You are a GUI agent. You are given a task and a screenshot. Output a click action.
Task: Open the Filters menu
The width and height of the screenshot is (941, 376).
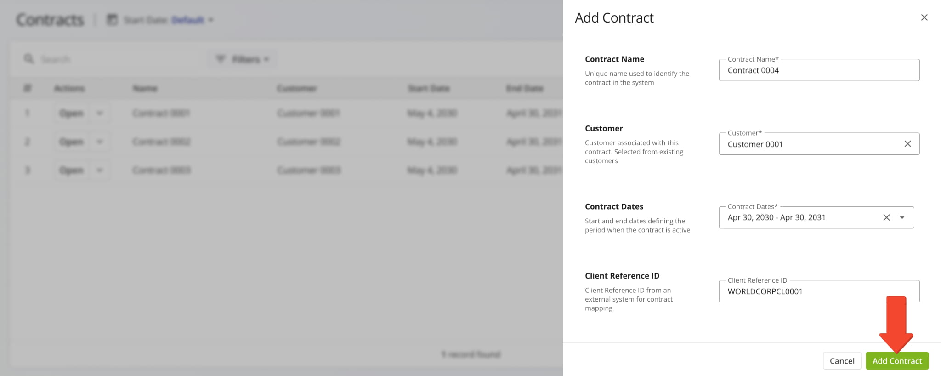tap(245, 59)
